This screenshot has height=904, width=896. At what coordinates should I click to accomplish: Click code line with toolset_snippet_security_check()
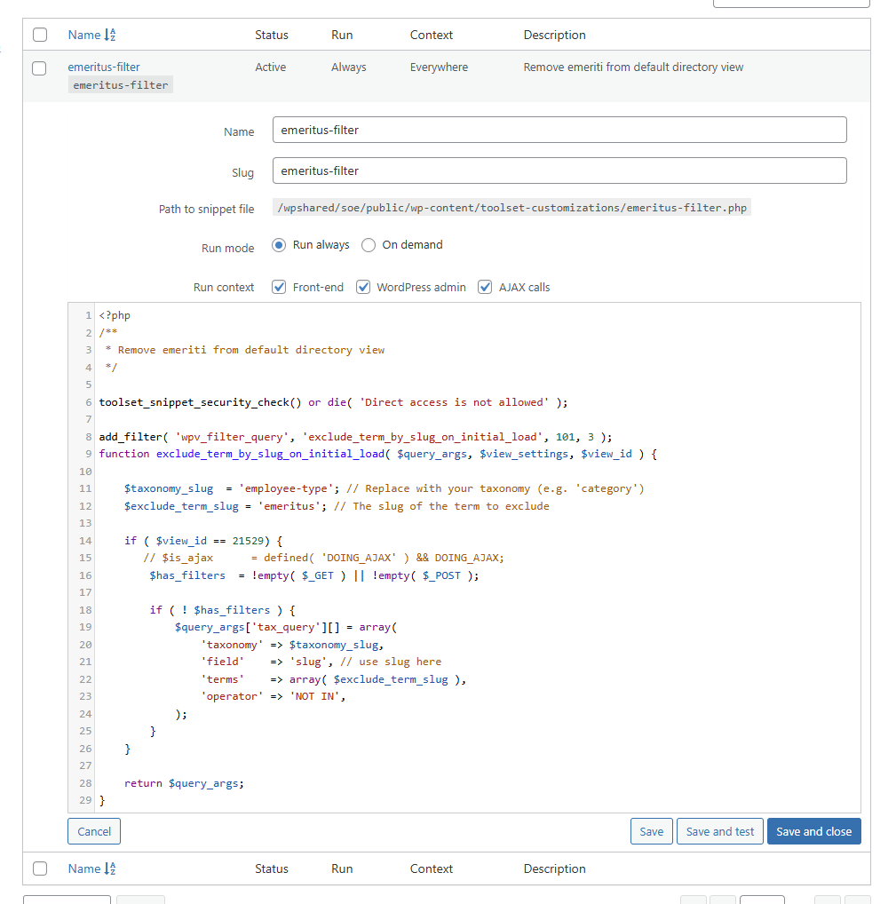pos(333,402)
